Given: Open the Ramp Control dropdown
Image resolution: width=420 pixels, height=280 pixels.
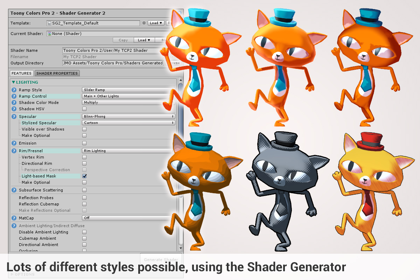Looking at the screenshot, I should coord(128,96).
